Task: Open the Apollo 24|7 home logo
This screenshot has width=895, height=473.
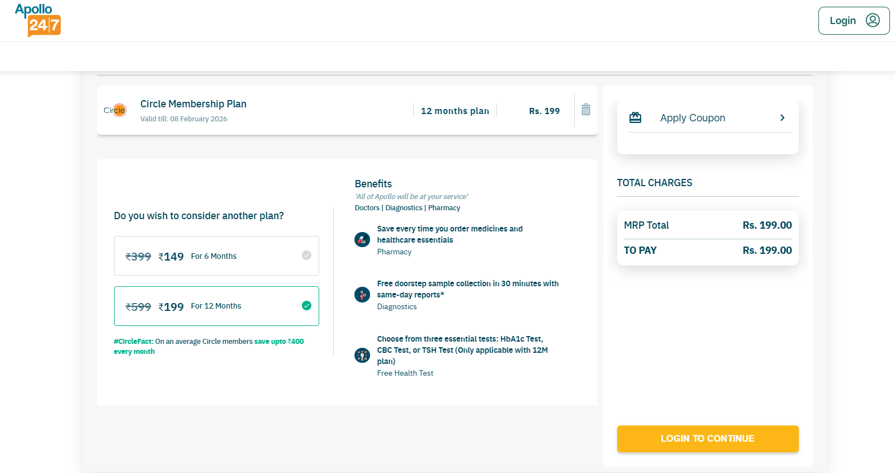Action: (x=38, y=20)
